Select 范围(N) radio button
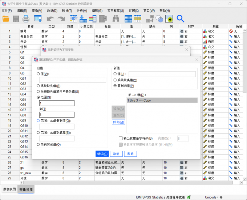The height and width of the screenshot is (200, 247). (x=38, y=97)
